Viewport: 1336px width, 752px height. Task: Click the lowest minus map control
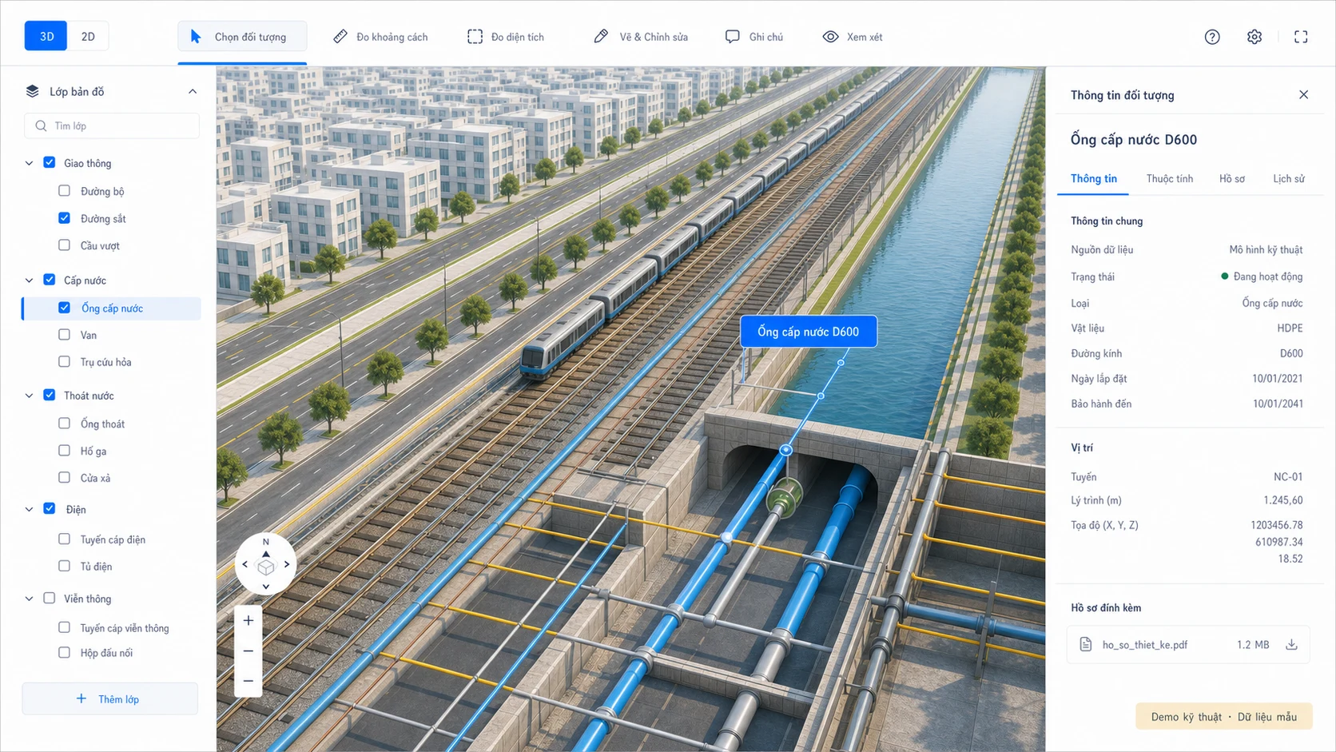[x=249, y=681]
